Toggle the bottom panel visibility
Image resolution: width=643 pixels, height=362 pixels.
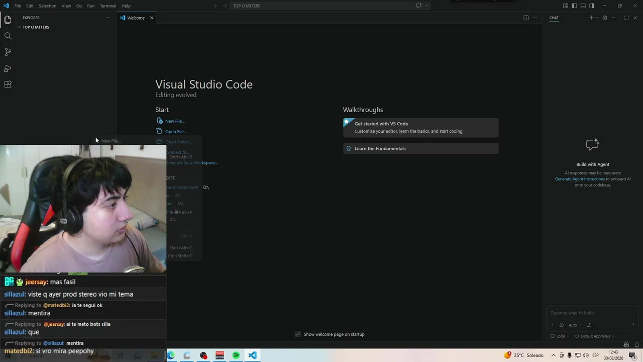pos(583,6)
